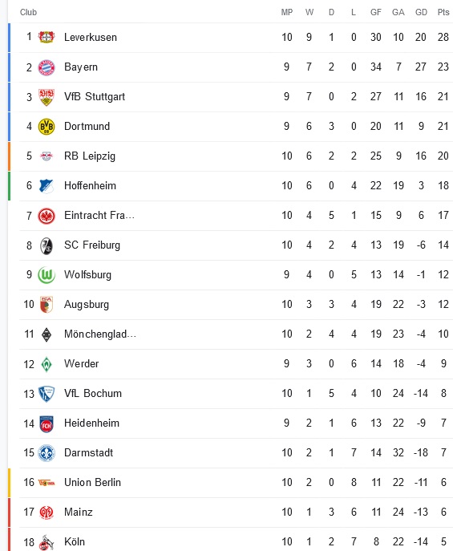
Task: Click the Mönchengladbach diamond logo
Action: pyautogui.click(x=47, y=334)
